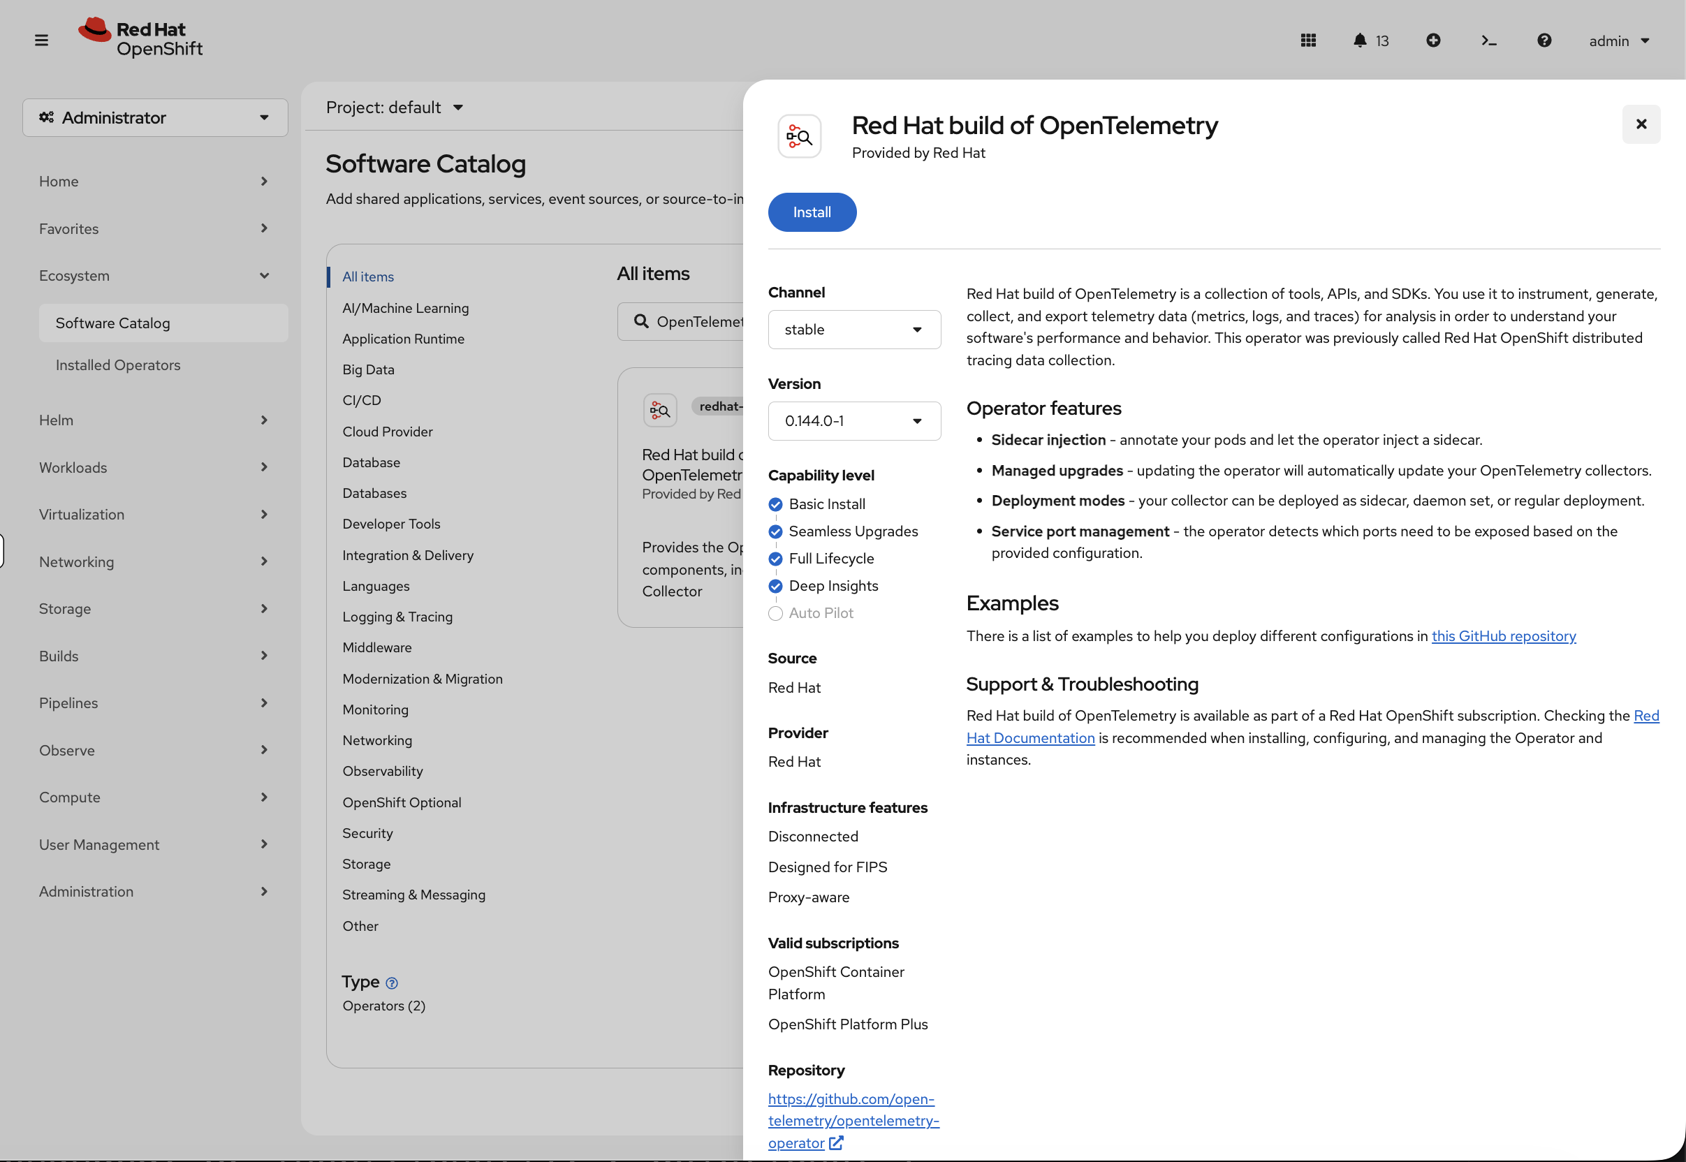Screen dimensions: 1686x1162
Task: Select the Logging & Tracing category
Action: [x=397, y=617]
